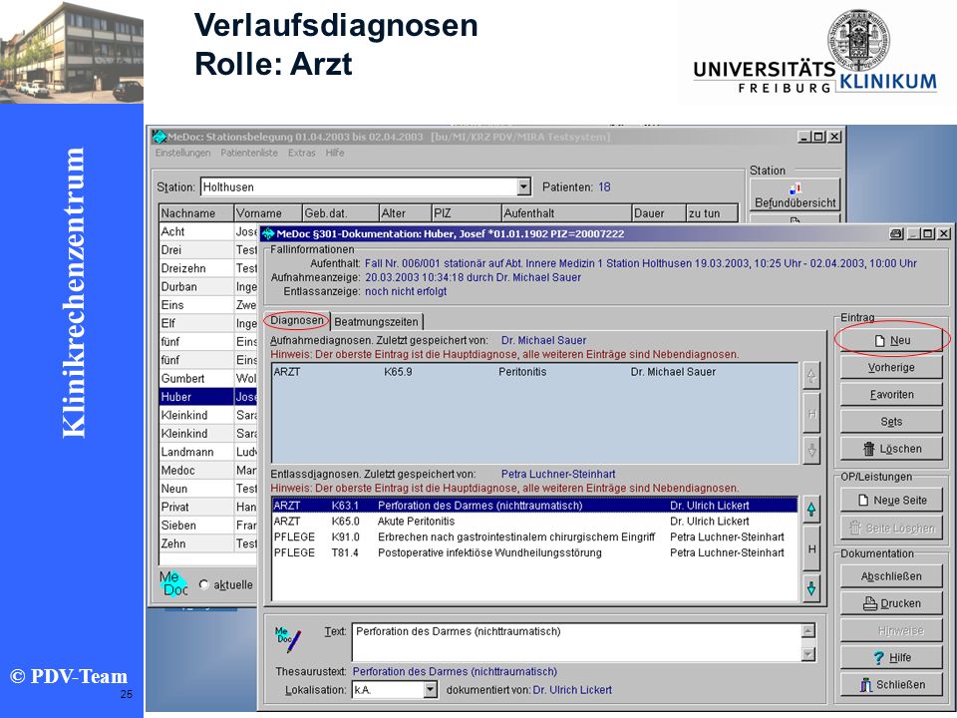Image resolution: width=957 pixels, height=718 pixels.
Task: Switch to the Beatmungszeiten tab
Action: pyautogui.click(x=376, y=322)
